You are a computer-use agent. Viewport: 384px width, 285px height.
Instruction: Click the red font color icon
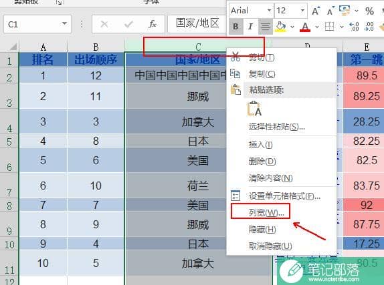point(305,27)
